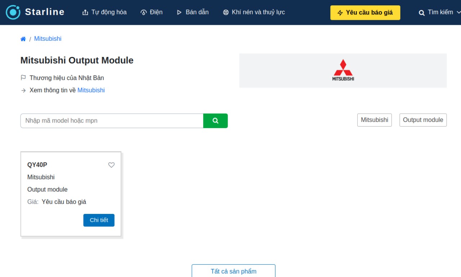Open the Tự động hóa menu
The width and height of the screenshot is (461, 277).
coord(104,12)
